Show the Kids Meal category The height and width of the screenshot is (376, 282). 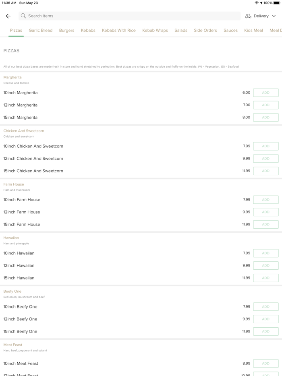click(253, 31)
